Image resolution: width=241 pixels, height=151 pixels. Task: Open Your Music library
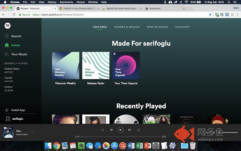click(x=16, y=54)
